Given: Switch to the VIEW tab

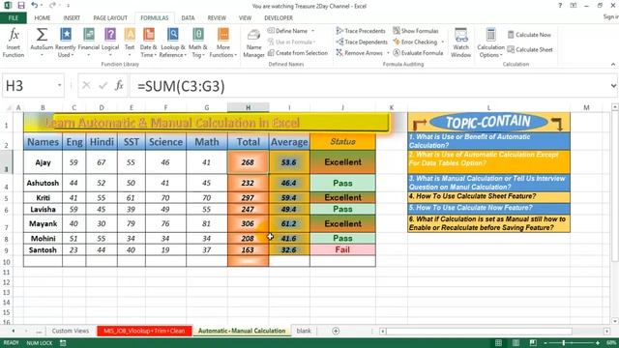Looking at the screenshot, I should click(x=245, y=17).
